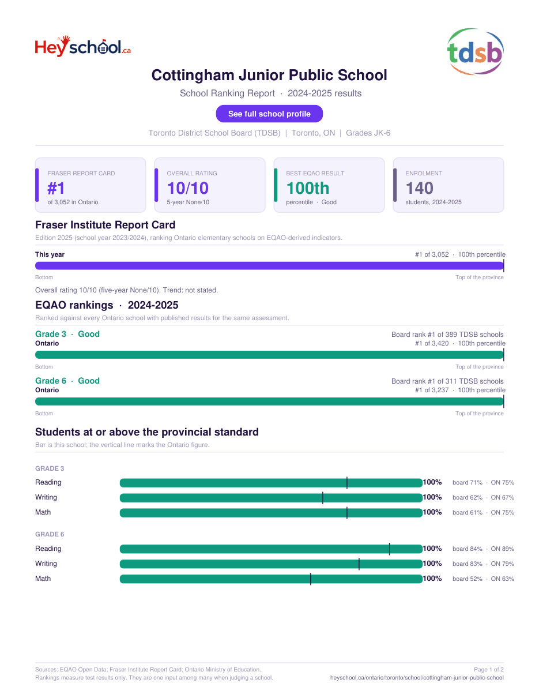
Task: Click the EQAO rankings 2024-2025 heading
Action: coord(107,305)
